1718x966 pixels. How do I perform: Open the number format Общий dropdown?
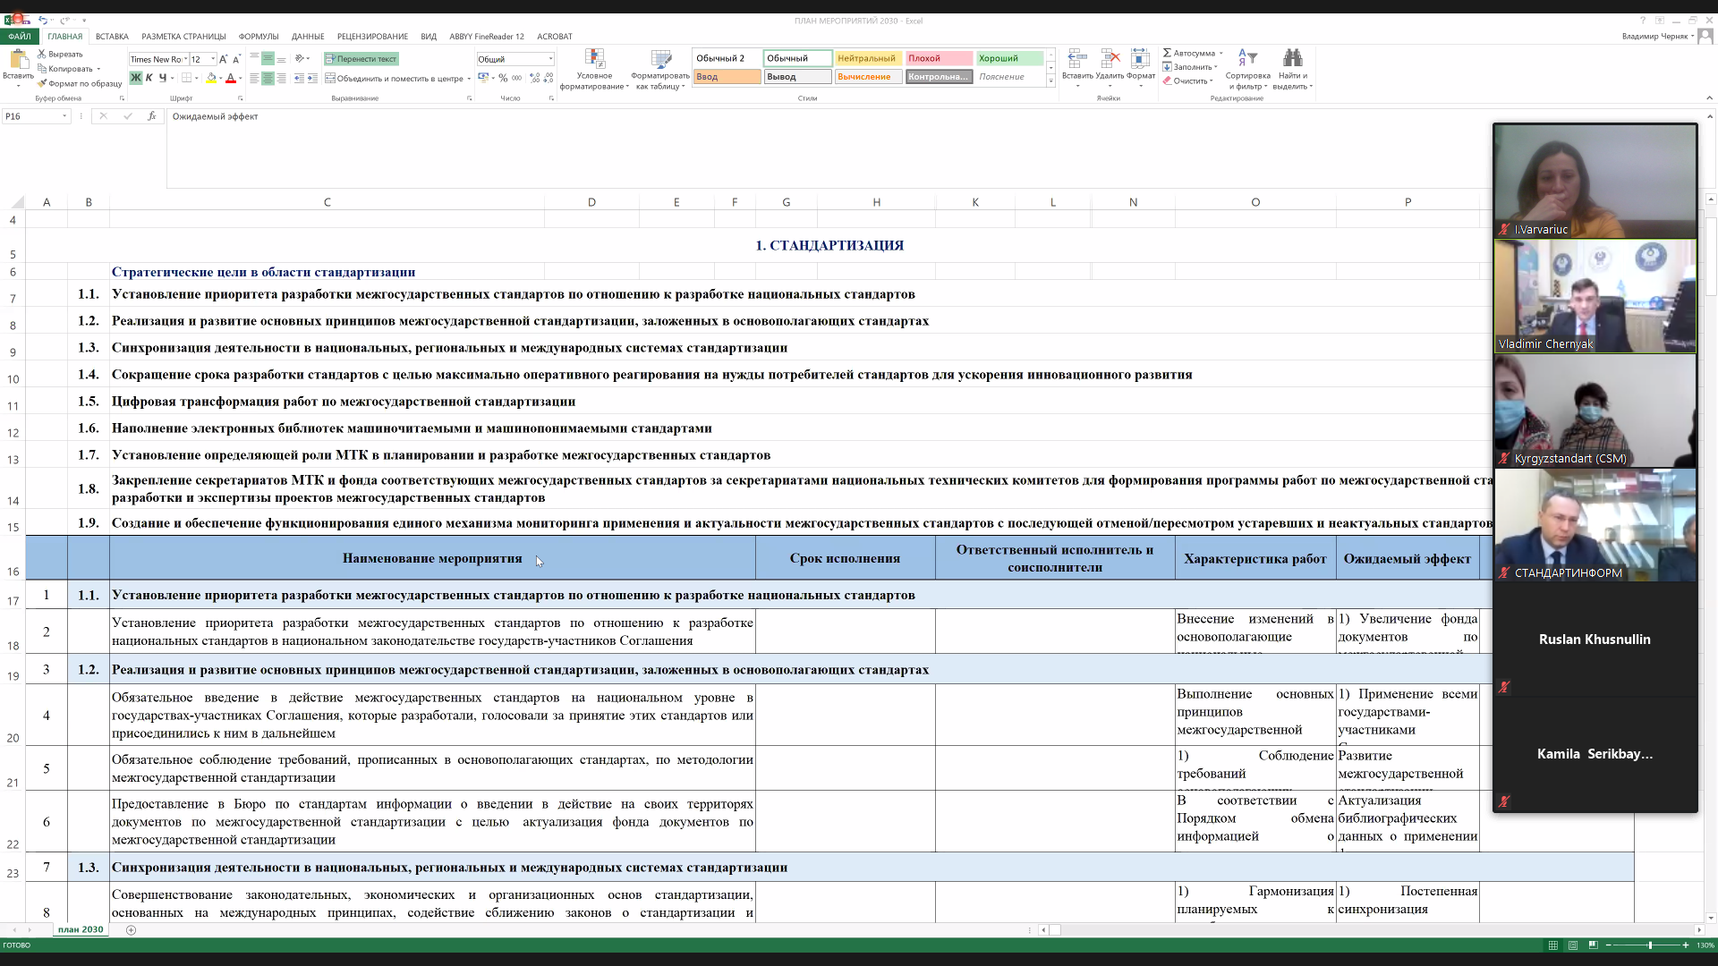(550, 59)
